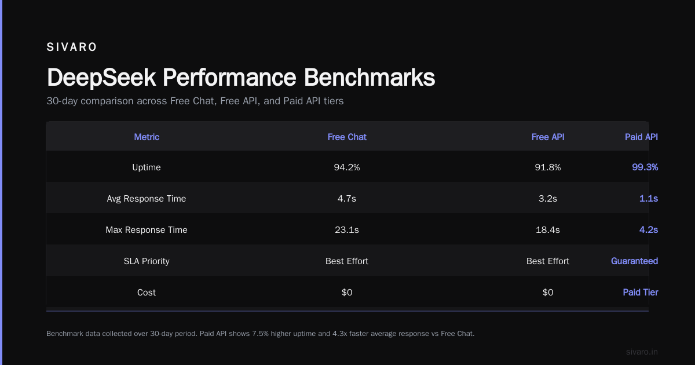Select the Max Response Time row label
Viewport: 695px width, 365px height.
[x=147, y=230]
